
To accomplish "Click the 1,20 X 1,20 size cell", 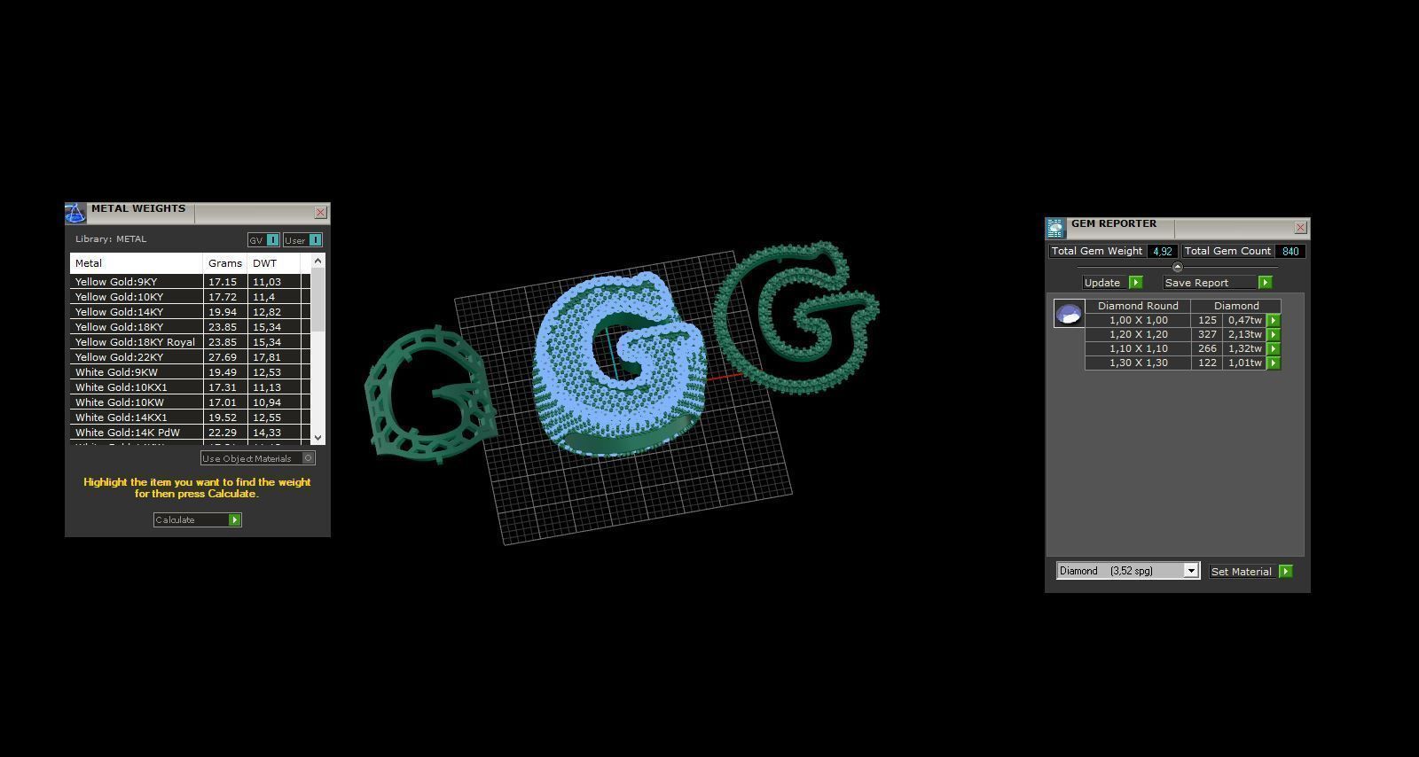I will pyautogui.click(x=1138, y=334).
